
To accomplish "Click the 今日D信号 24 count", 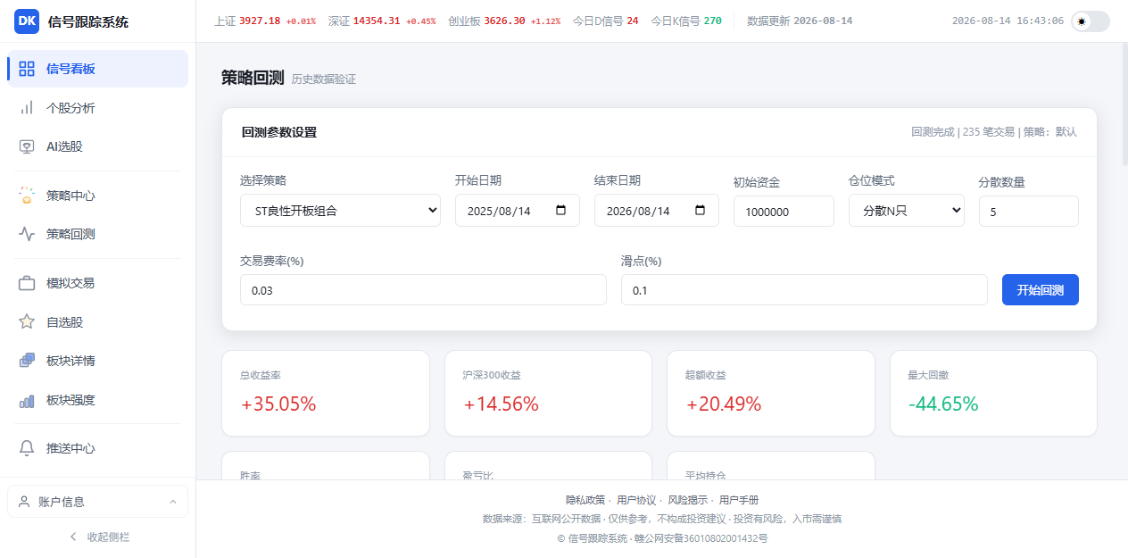I will (633, 21).
